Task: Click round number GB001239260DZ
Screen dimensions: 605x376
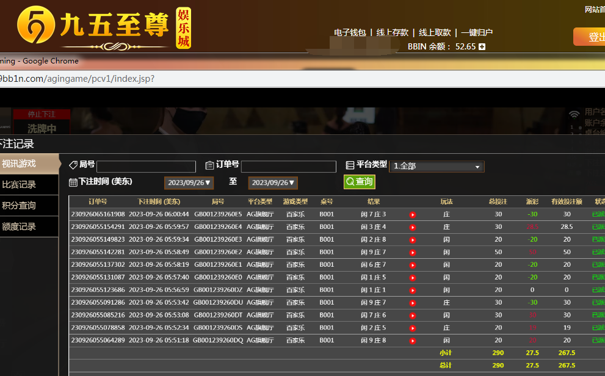Action: pyautogui.click(x=218, y=289)
